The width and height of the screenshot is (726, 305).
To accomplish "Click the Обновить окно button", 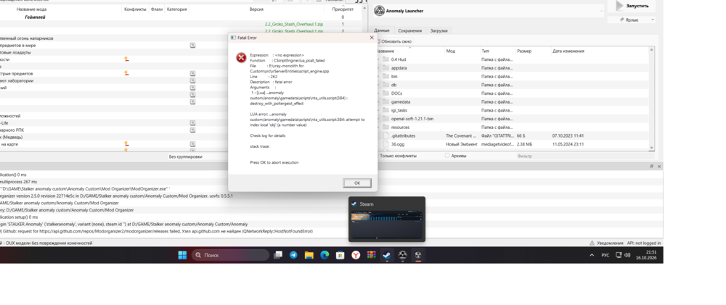I will coord(396,41).
